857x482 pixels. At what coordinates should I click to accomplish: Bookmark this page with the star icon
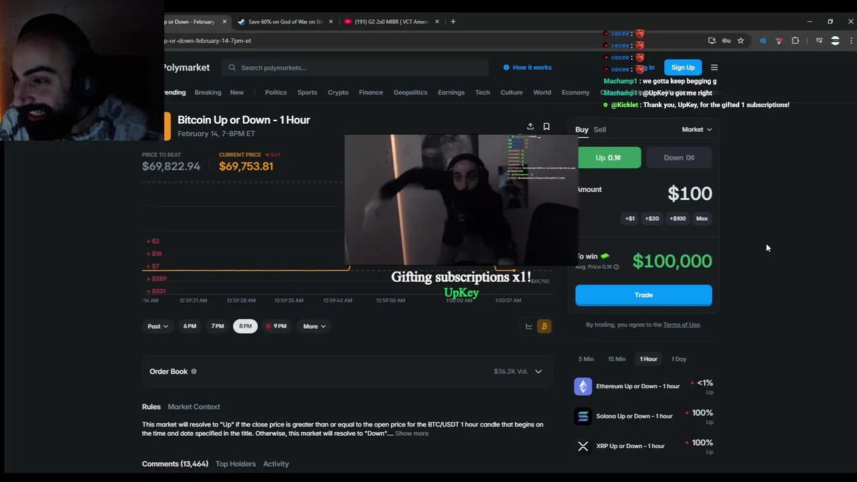click(741, 41)
